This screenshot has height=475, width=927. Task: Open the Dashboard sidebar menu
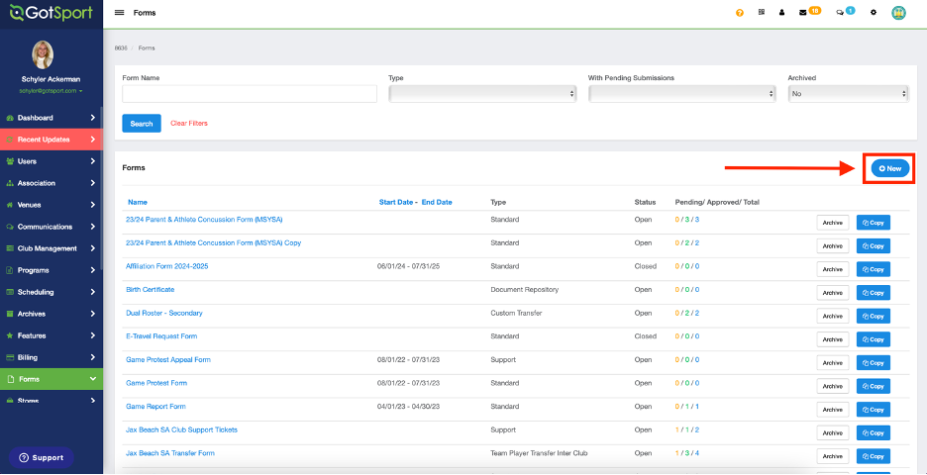pyautogui.click(x=51, y=118)
